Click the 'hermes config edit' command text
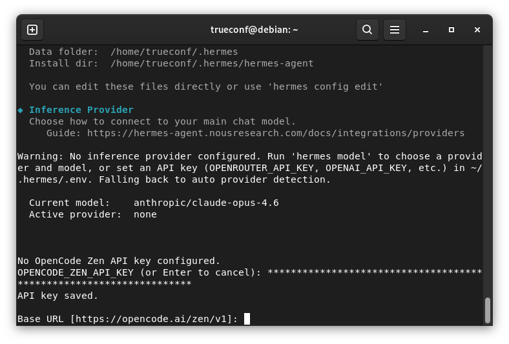The height and width of the screenshot is (344, 509). [x=325, y=87]
